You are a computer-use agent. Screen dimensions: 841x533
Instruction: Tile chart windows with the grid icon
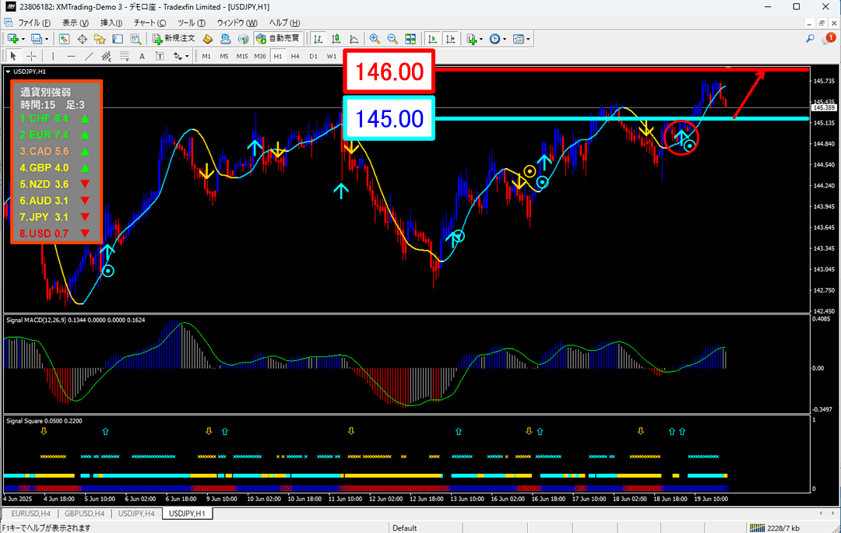[410, 39]
